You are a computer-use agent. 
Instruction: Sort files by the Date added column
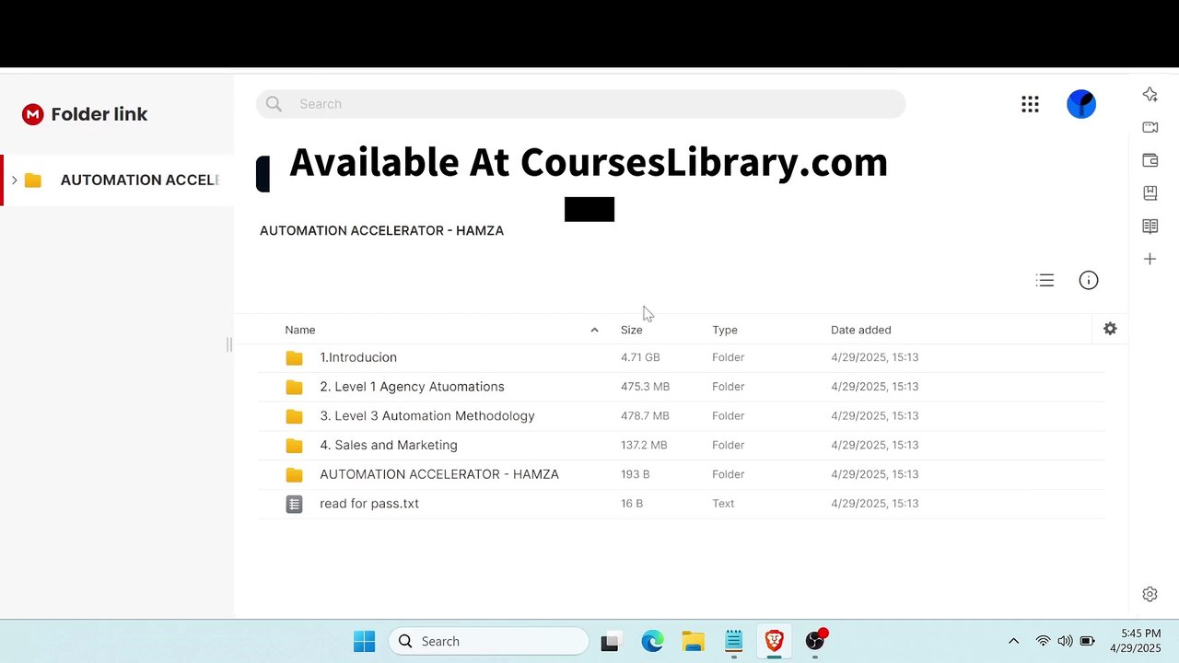pos(861,330)
